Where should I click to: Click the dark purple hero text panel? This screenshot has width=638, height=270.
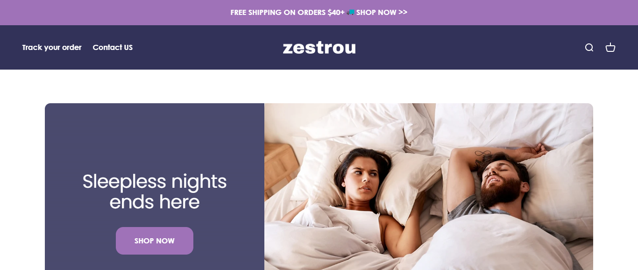(x=155, y=186)
